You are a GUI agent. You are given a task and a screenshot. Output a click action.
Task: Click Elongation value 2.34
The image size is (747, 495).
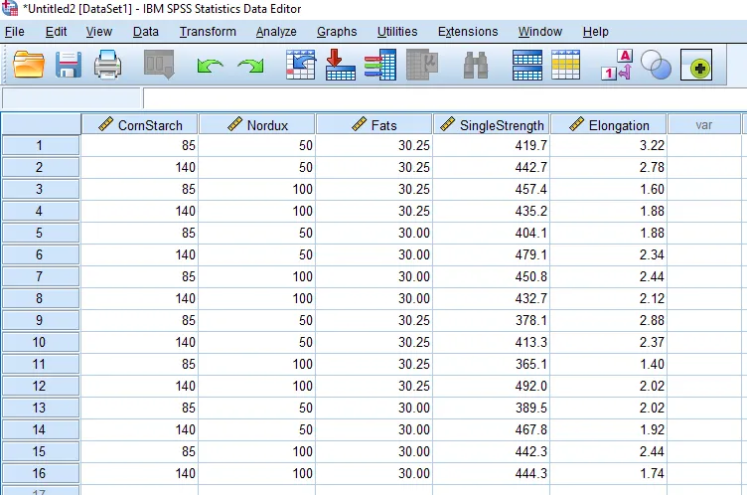click(608, 254)
